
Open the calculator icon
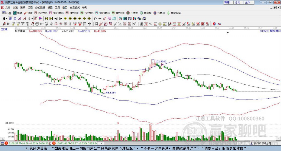tap(125, 19)
